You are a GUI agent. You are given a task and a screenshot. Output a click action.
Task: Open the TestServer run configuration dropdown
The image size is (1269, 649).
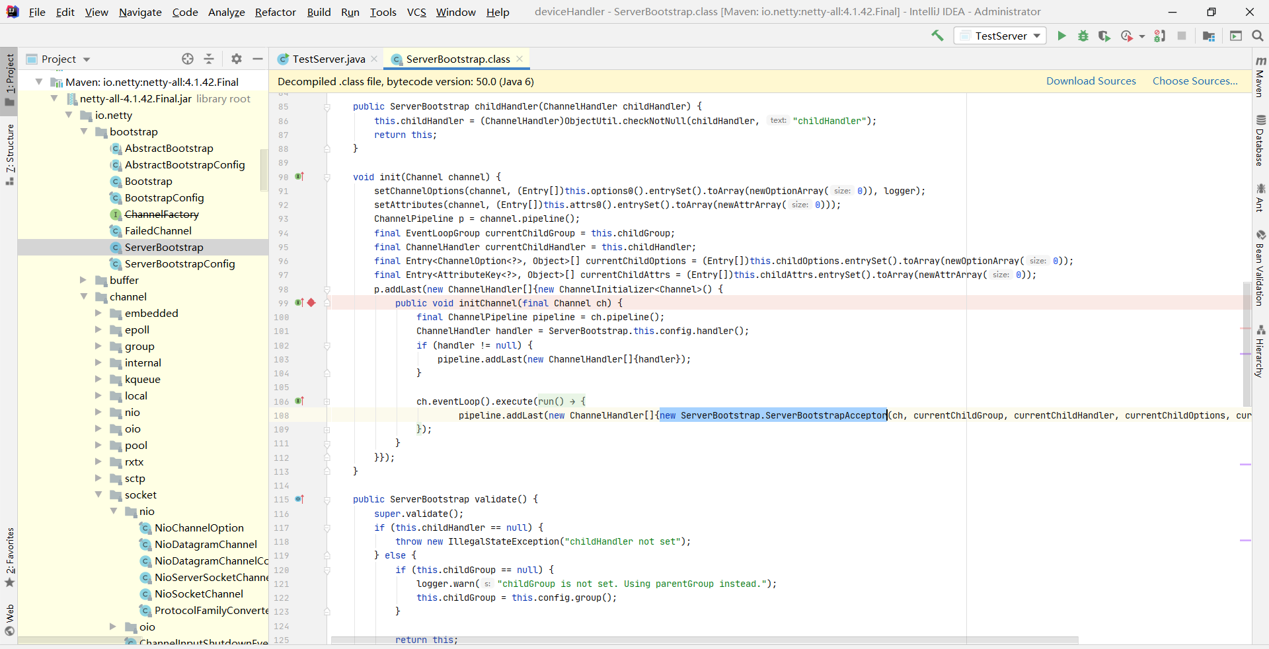1000,36
